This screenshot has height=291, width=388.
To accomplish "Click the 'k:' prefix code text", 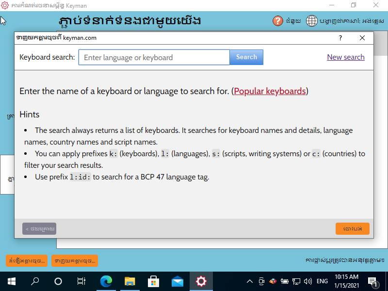I will pyautogui.click(x=113, y=154).
